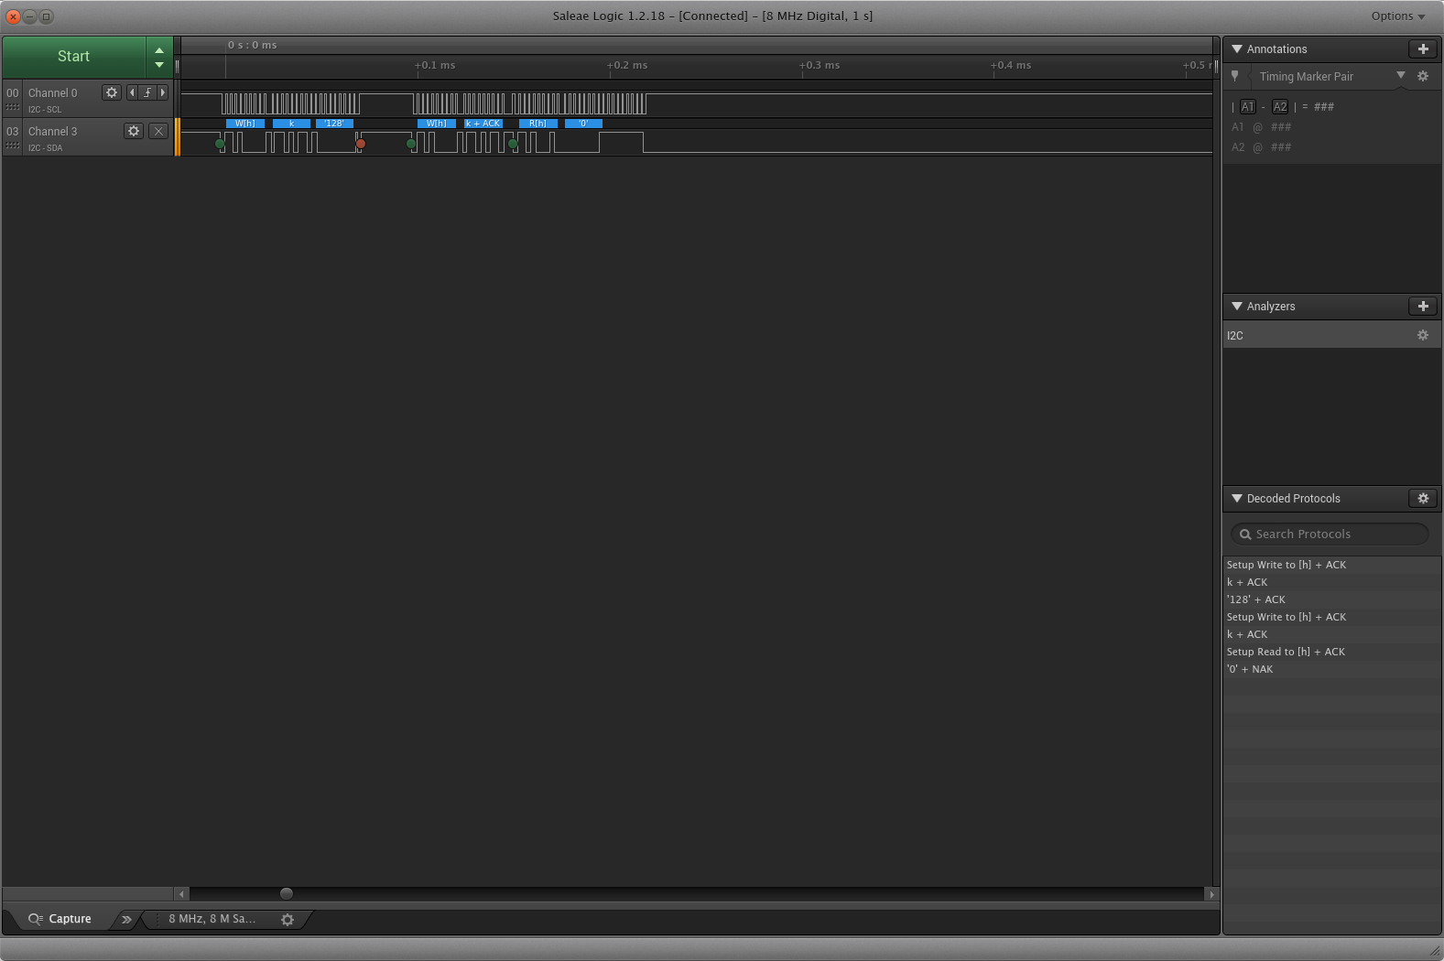Open Decoded Protocols settings gear

tap(1423, 499)
